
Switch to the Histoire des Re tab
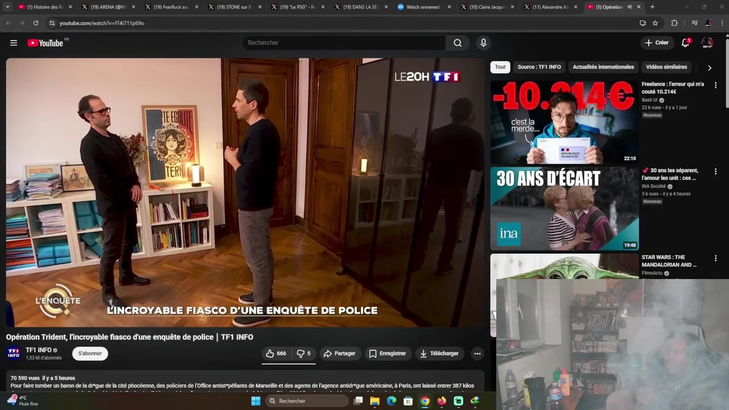pyautogui.click(x=44, y=7)
